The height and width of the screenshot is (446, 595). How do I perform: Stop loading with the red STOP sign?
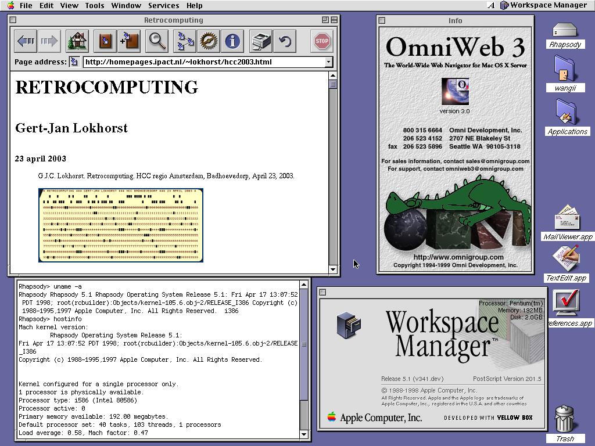[322, 41]
